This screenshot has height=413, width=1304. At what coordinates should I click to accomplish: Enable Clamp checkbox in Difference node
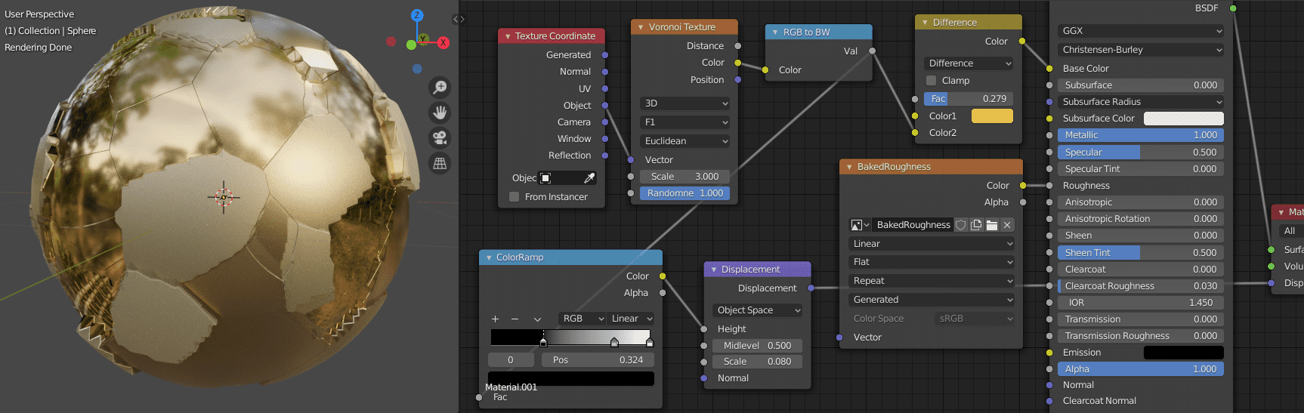point(931,81)
